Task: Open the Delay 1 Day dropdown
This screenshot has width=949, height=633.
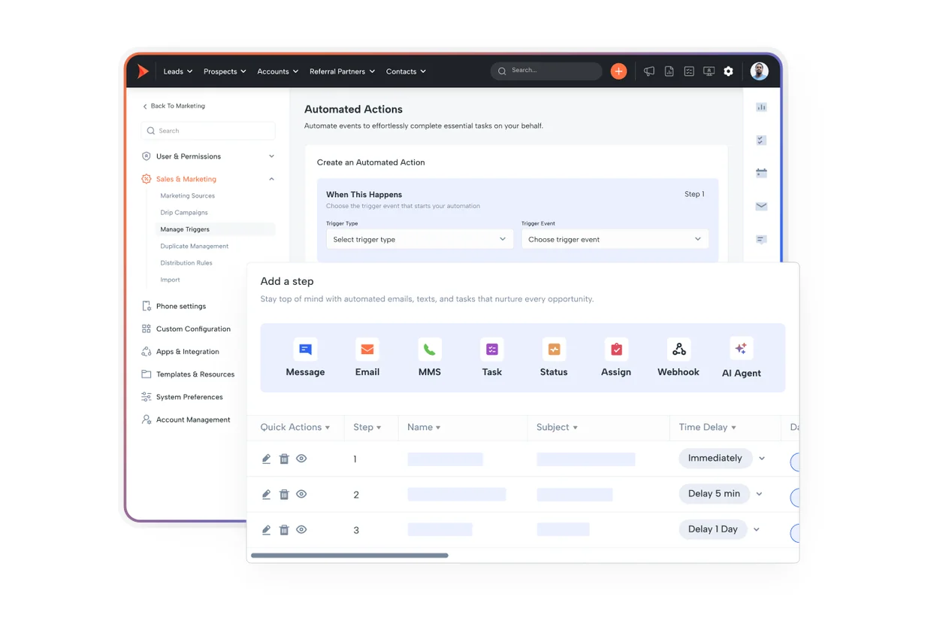Action: tap(720, 529)
